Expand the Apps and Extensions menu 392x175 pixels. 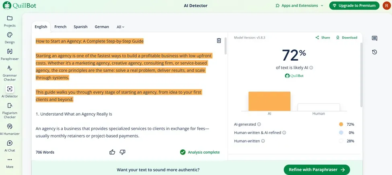click(299, 6)
